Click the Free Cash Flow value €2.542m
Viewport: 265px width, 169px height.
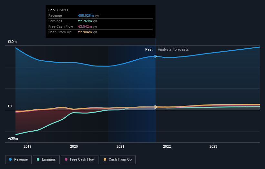click(85, 26)
